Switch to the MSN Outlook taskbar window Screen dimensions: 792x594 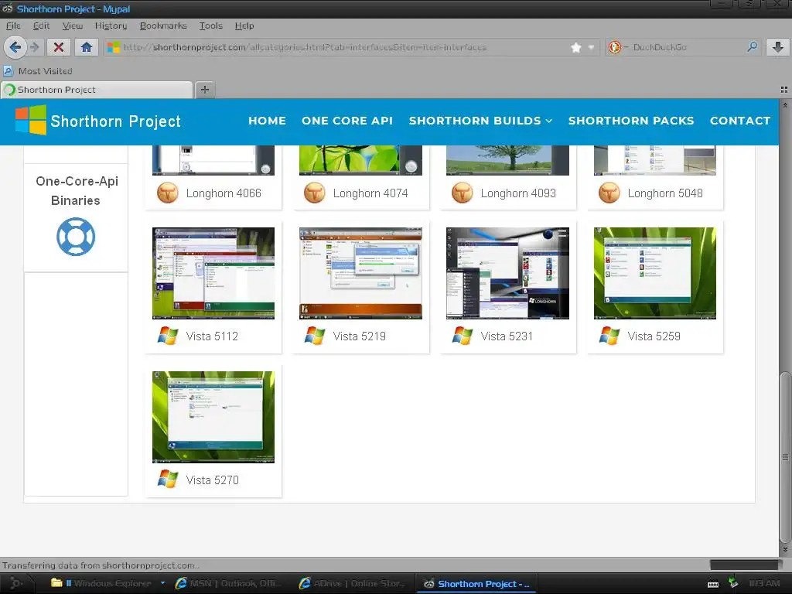click(x=228, y=583)
